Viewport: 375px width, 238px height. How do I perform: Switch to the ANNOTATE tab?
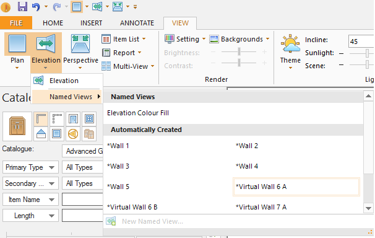137,23
